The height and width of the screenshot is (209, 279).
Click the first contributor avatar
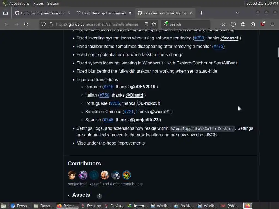(72, 175)
